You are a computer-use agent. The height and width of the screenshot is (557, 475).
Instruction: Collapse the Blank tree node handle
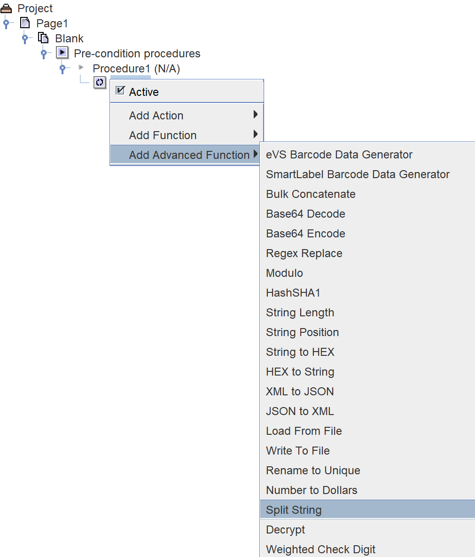point(25,39)
